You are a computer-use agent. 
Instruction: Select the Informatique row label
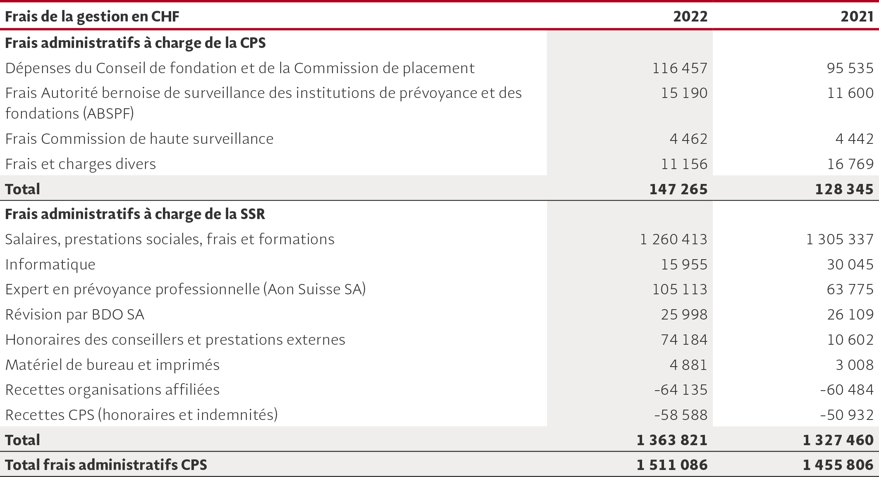tap(50, 265)
